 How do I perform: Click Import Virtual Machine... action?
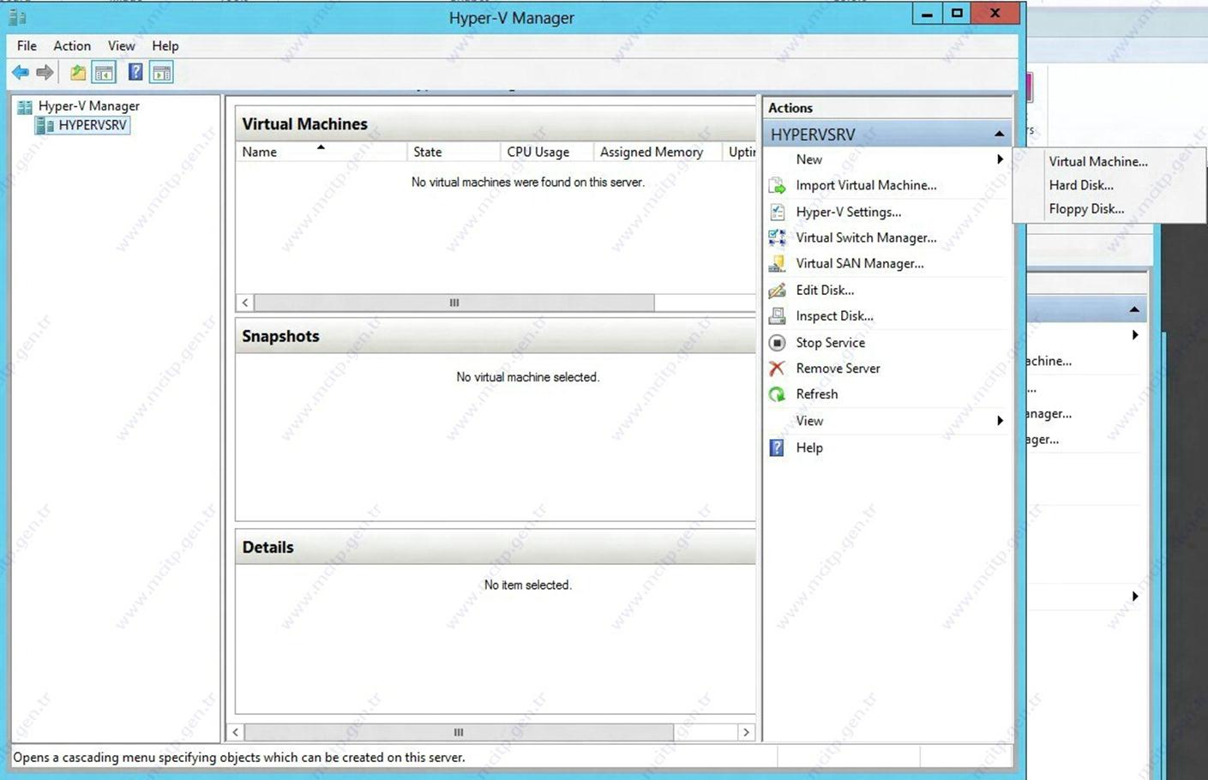866,185
